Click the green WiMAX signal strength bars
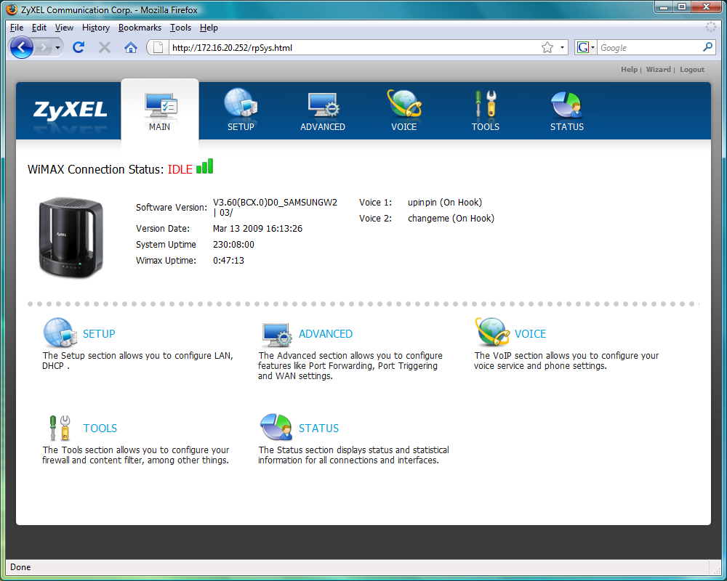This screenshot has height=581, width=727. [204, 166]
